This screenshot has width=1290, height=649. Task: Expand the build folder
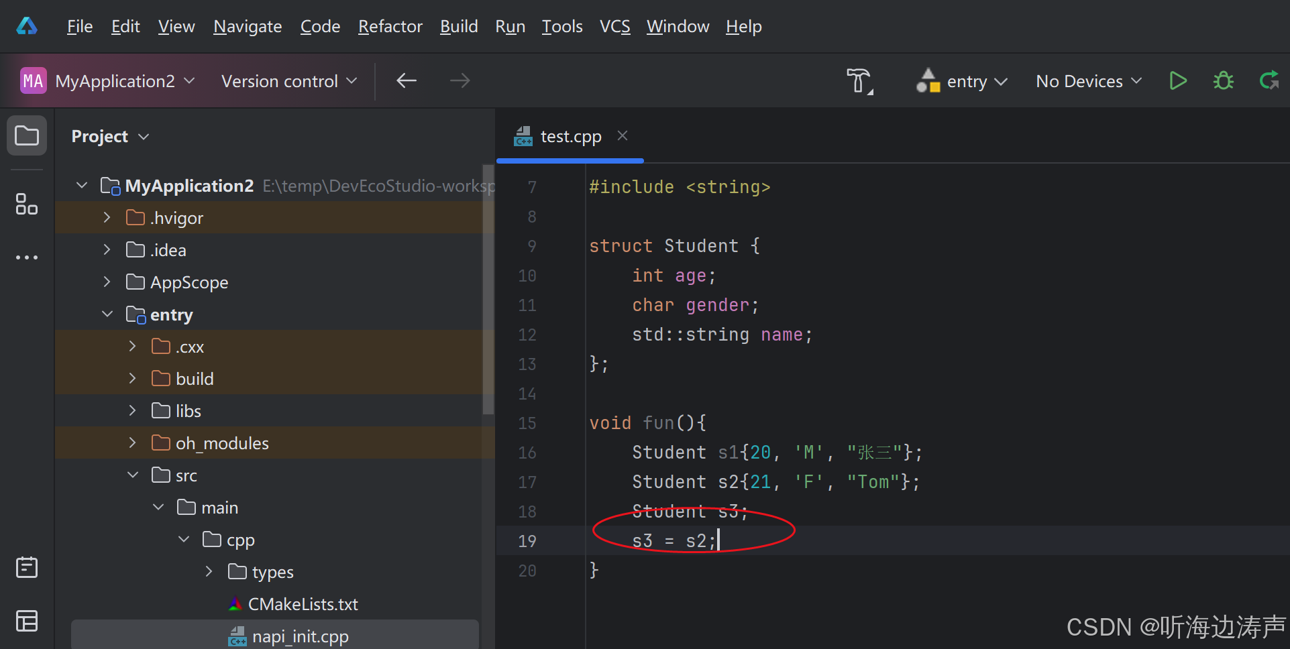(x=133, y=378)
